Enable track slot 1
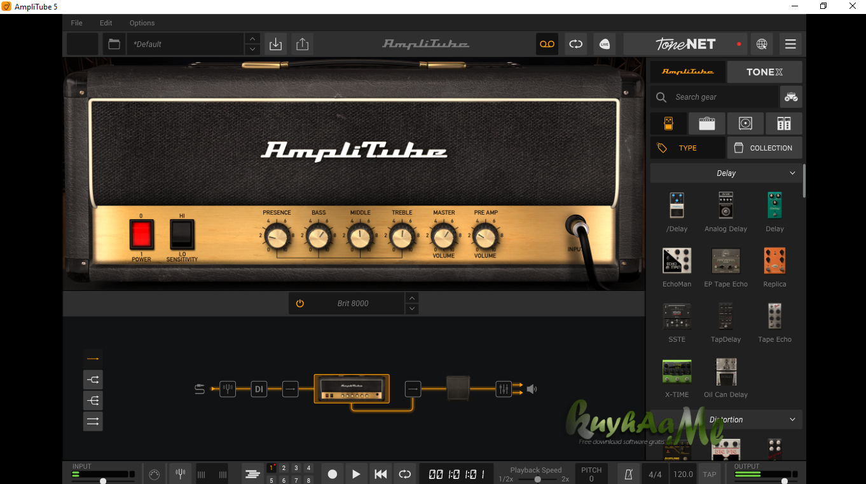Image resolution: width=866 pixels, height=484 pixels. (271, 468)
